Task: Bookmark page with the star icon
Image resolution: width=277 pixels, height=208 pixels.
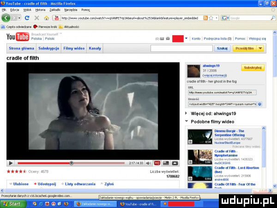Action: pos(211,18)
